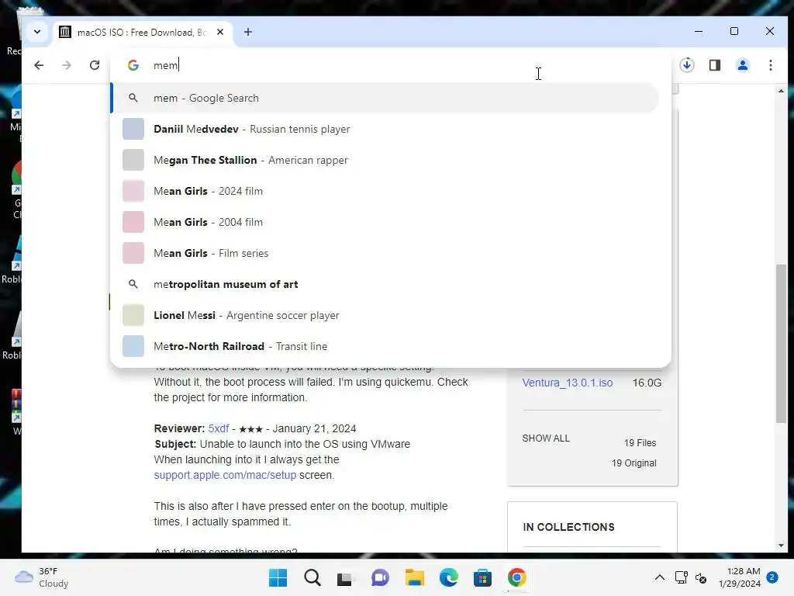Toggle the Chrome side panel icon

(714, 65)
